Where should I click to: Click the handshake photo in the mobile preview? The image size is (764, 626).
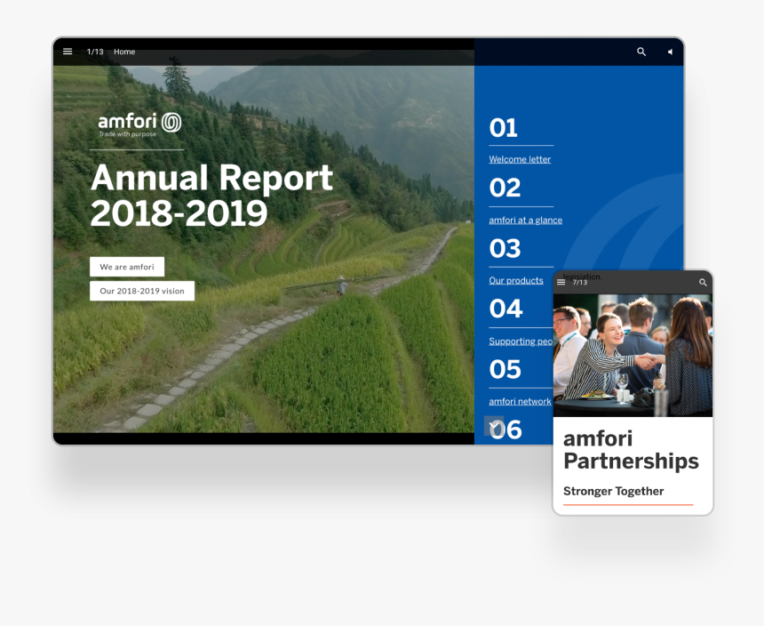tap(633, 356)
